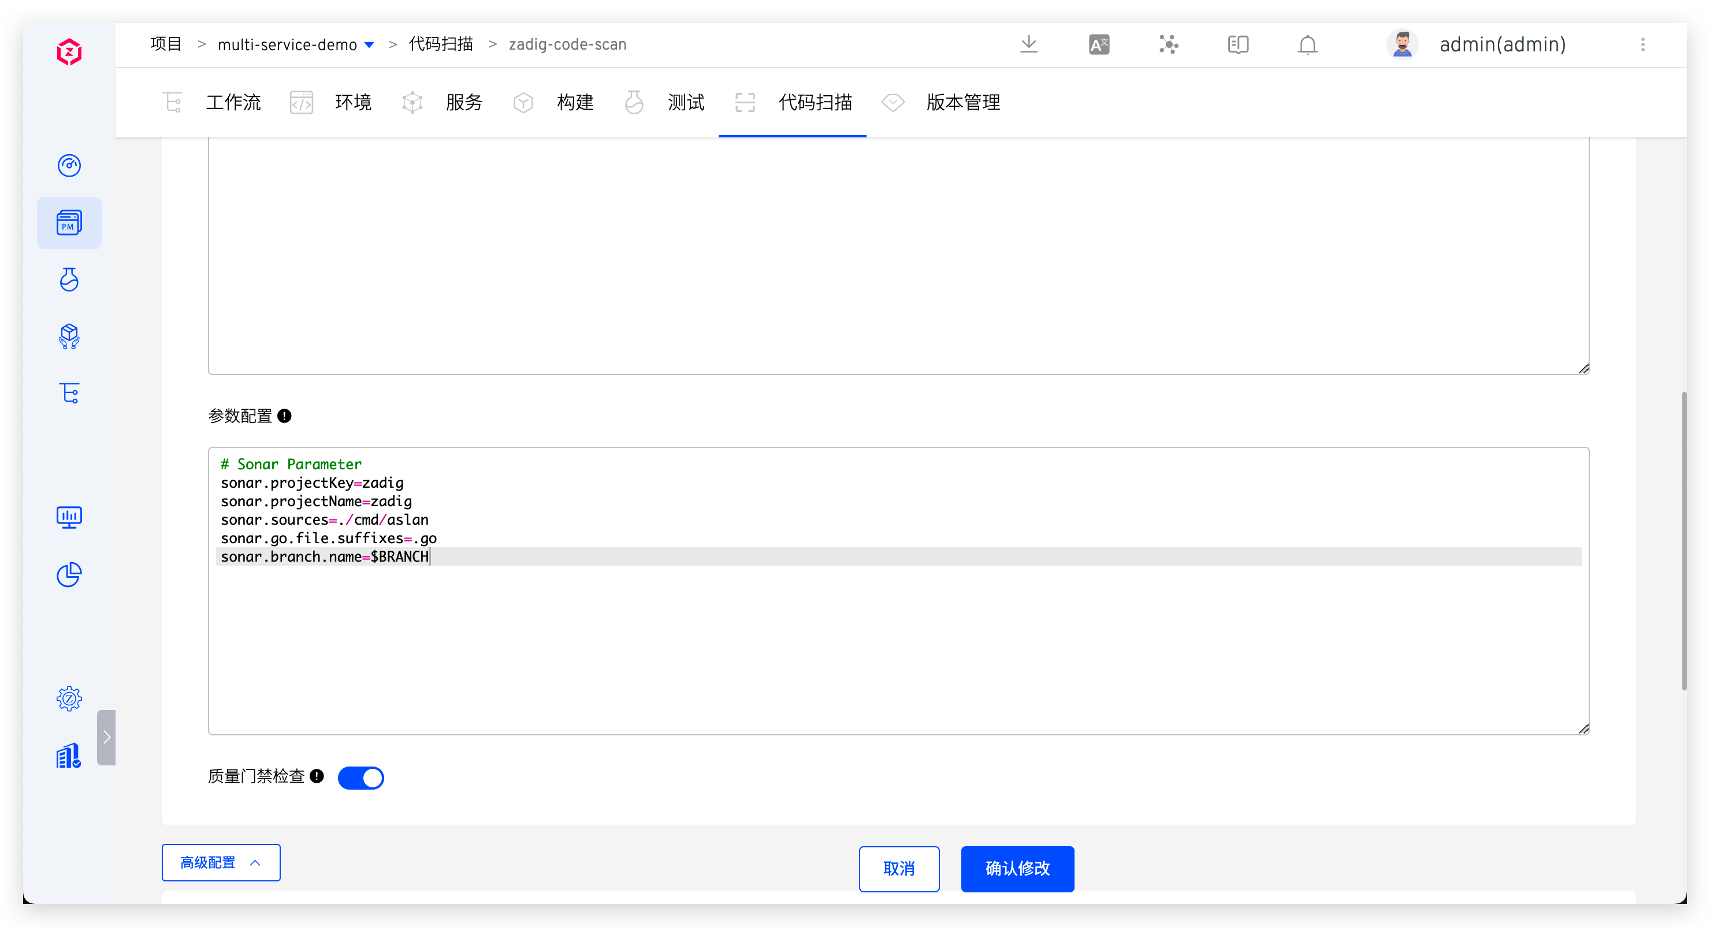
Task: Click the vertical page scrollbar
Action: tap(1684, 540)
